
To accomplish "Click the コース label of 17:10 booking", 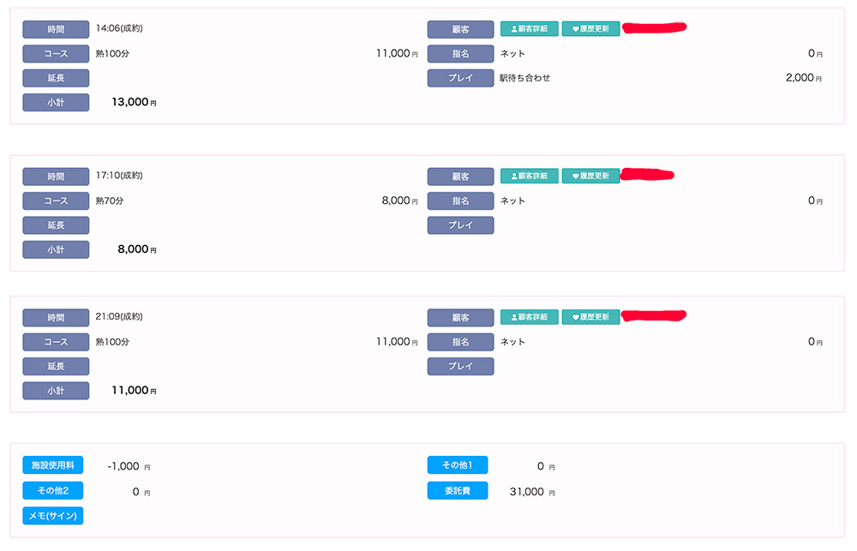I will (x=56, y=201).
